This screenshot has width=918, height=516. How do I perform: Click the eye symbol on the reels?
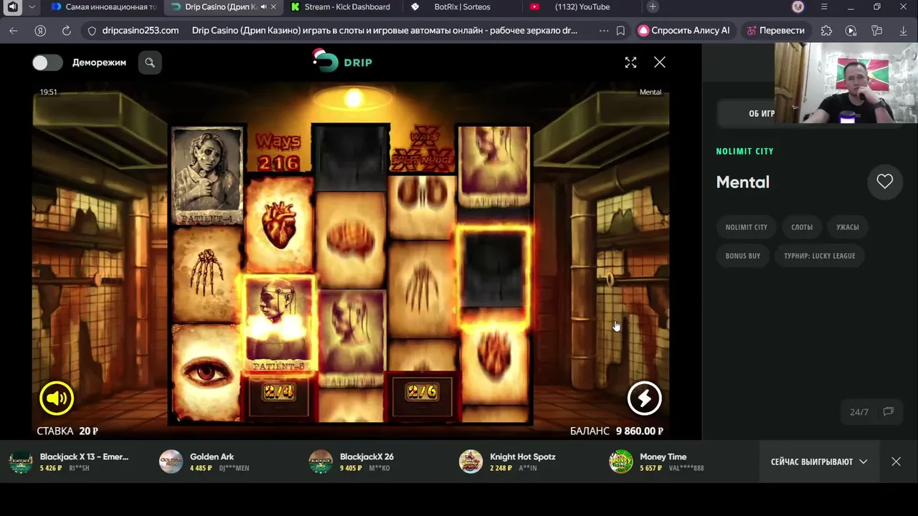(206, 373)
